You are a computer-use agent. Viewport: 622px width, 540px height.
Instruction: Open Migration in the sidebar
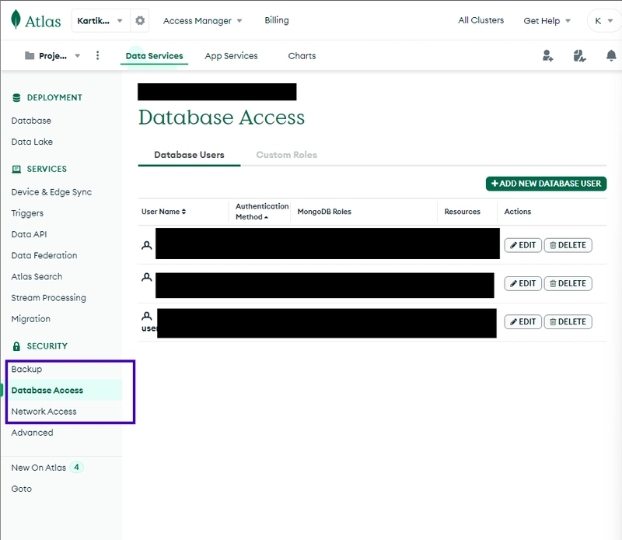pyautogui.click(x=30, y=319)
